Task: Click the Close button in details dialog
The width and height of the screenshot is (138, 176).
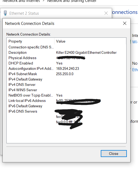Action: tap(114, 154)
